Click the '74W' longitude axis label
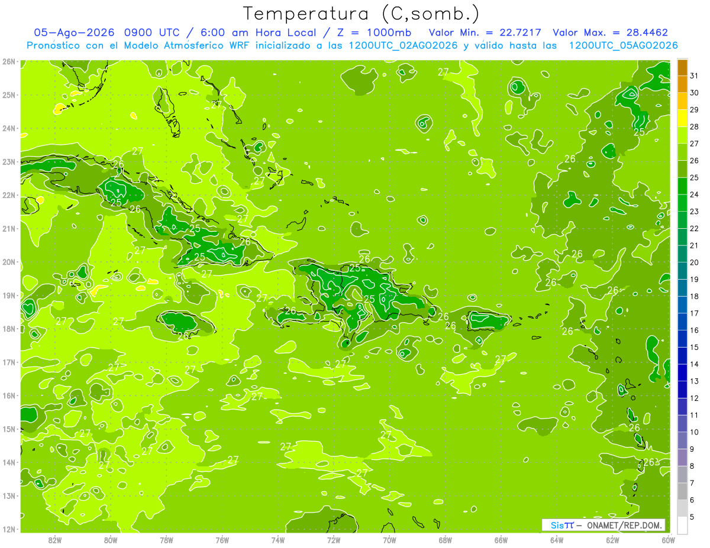This screenshot has height=548, width=710. [278, 540]
